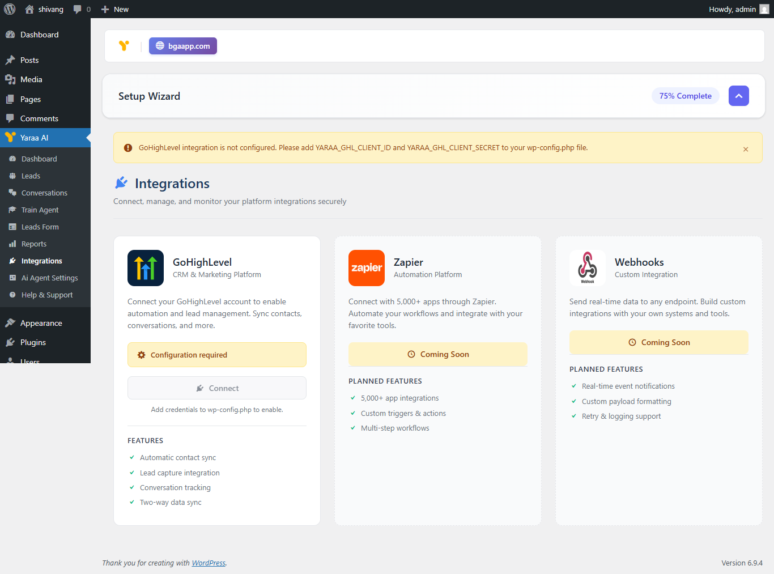Open the bgaapp.com site button
This screenshot has width=774, height=574.
[x=182, y=46]
